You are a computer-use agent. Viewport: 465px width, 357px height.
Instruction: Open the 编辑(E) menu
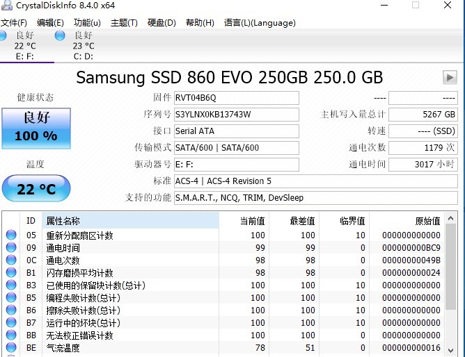[50, 23]
